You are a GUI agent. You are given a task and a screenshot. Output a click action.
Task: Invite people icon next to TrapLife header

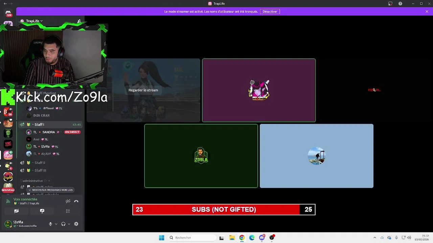pyautogui.click(x=79, y=21)
